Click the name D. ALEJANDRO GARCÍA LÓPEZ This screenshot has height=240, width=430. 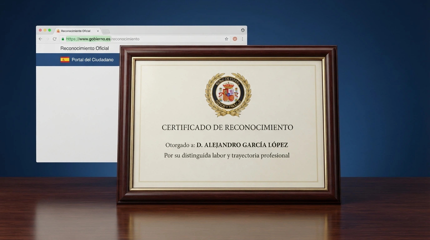tap(242, 145)
